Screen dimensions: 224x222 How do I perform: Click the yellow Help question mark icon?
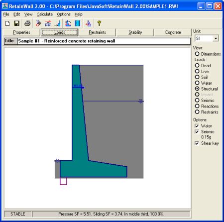click(x=99, y=23)
